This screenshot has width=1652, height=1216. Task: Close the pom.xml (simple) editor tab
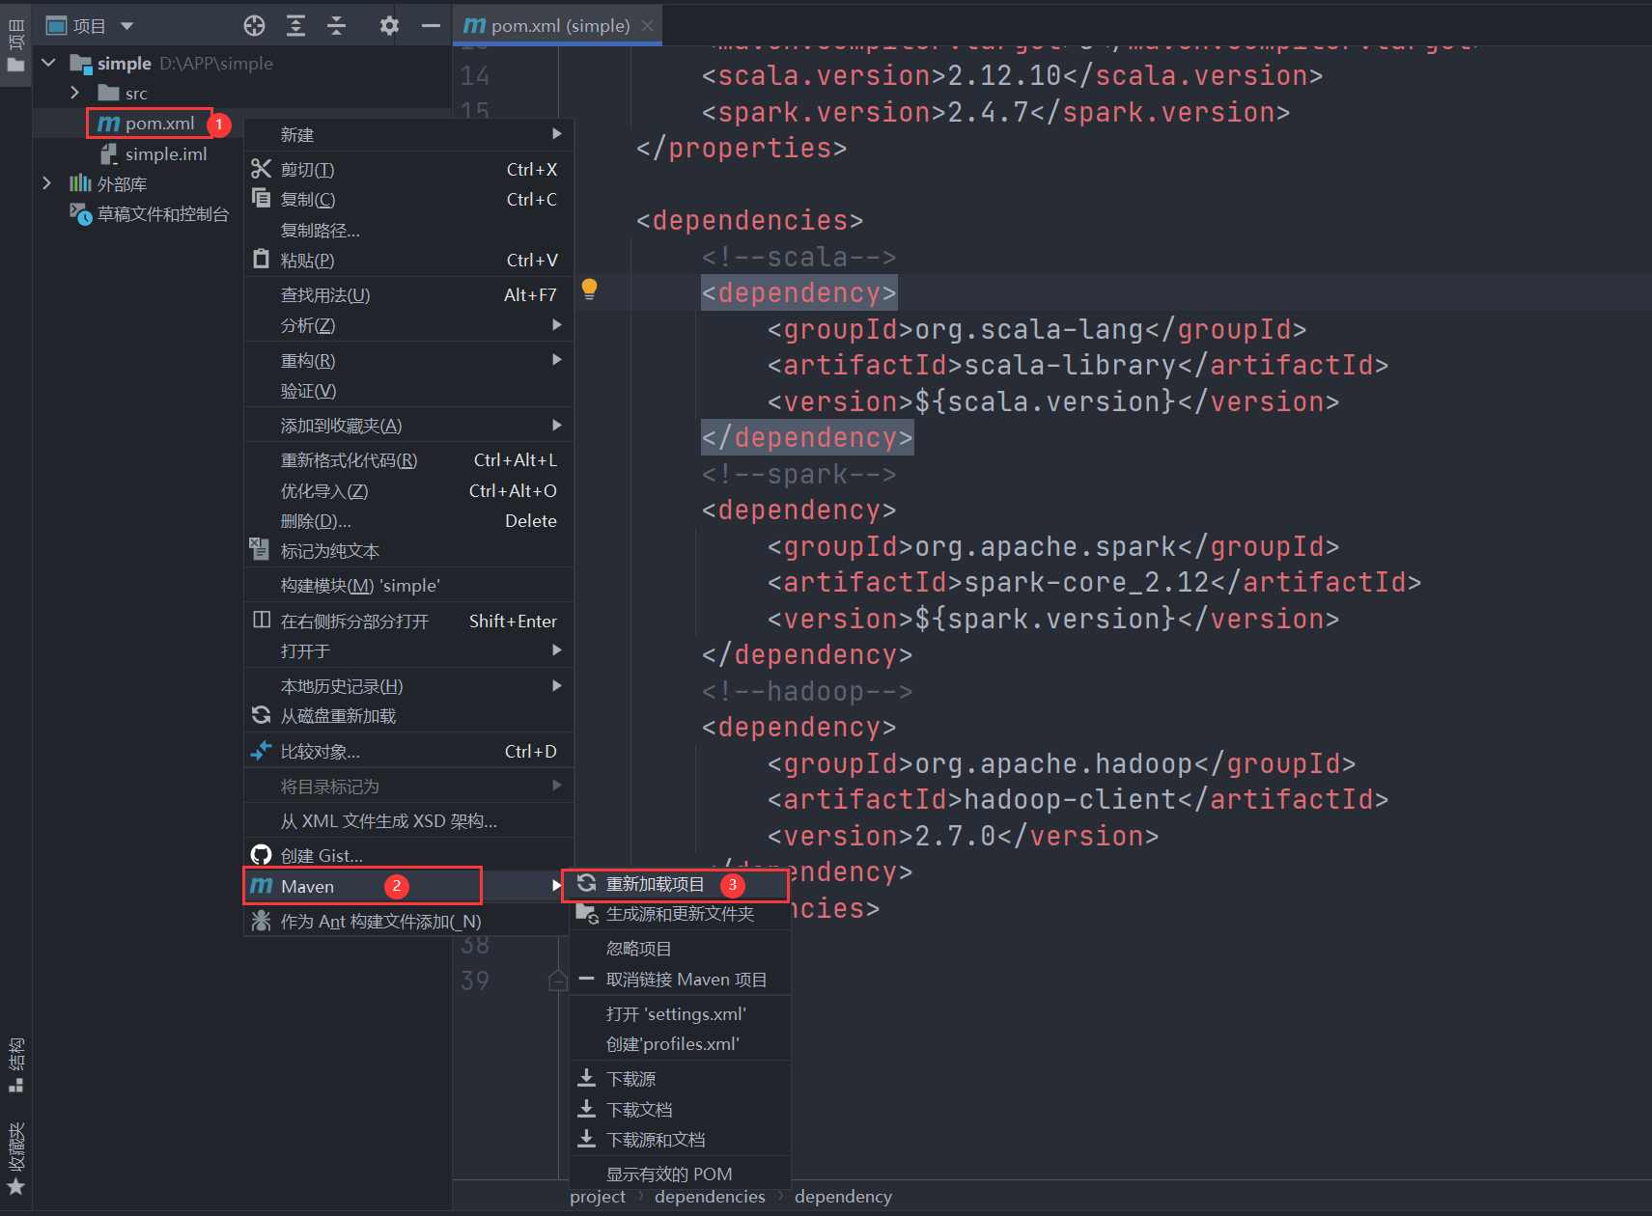pyautogui.click(x=647, y=25)
